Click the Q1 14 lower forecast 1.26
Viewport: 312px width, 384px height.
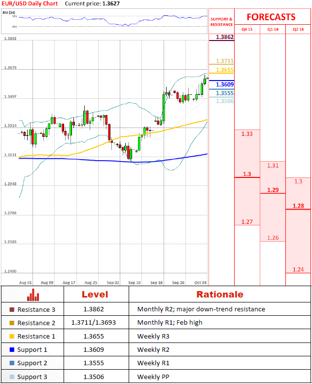273,238
